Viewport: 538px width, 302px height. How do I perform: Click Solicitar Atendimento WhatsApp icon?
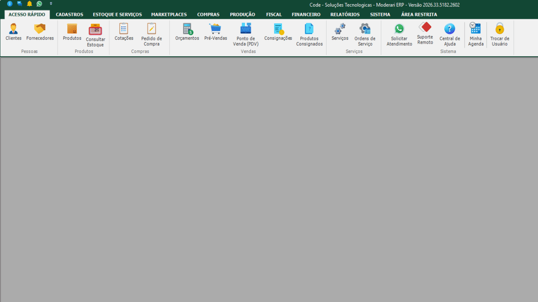pyautogui.click(x=399, y=29)
